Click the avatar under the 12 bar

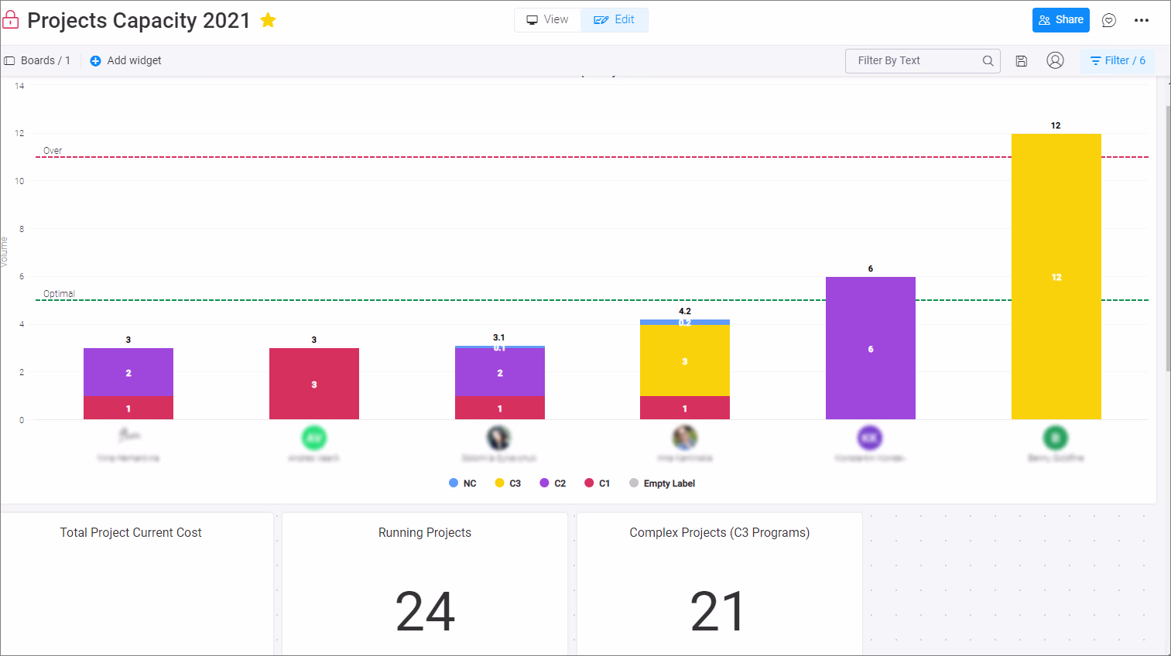click(1056, 438)
